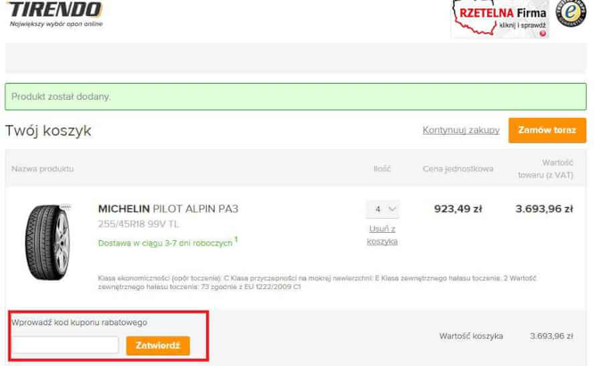Click the Zamów teraz order button
Viewport: 602px width, 366px height.
coord(547,130)
